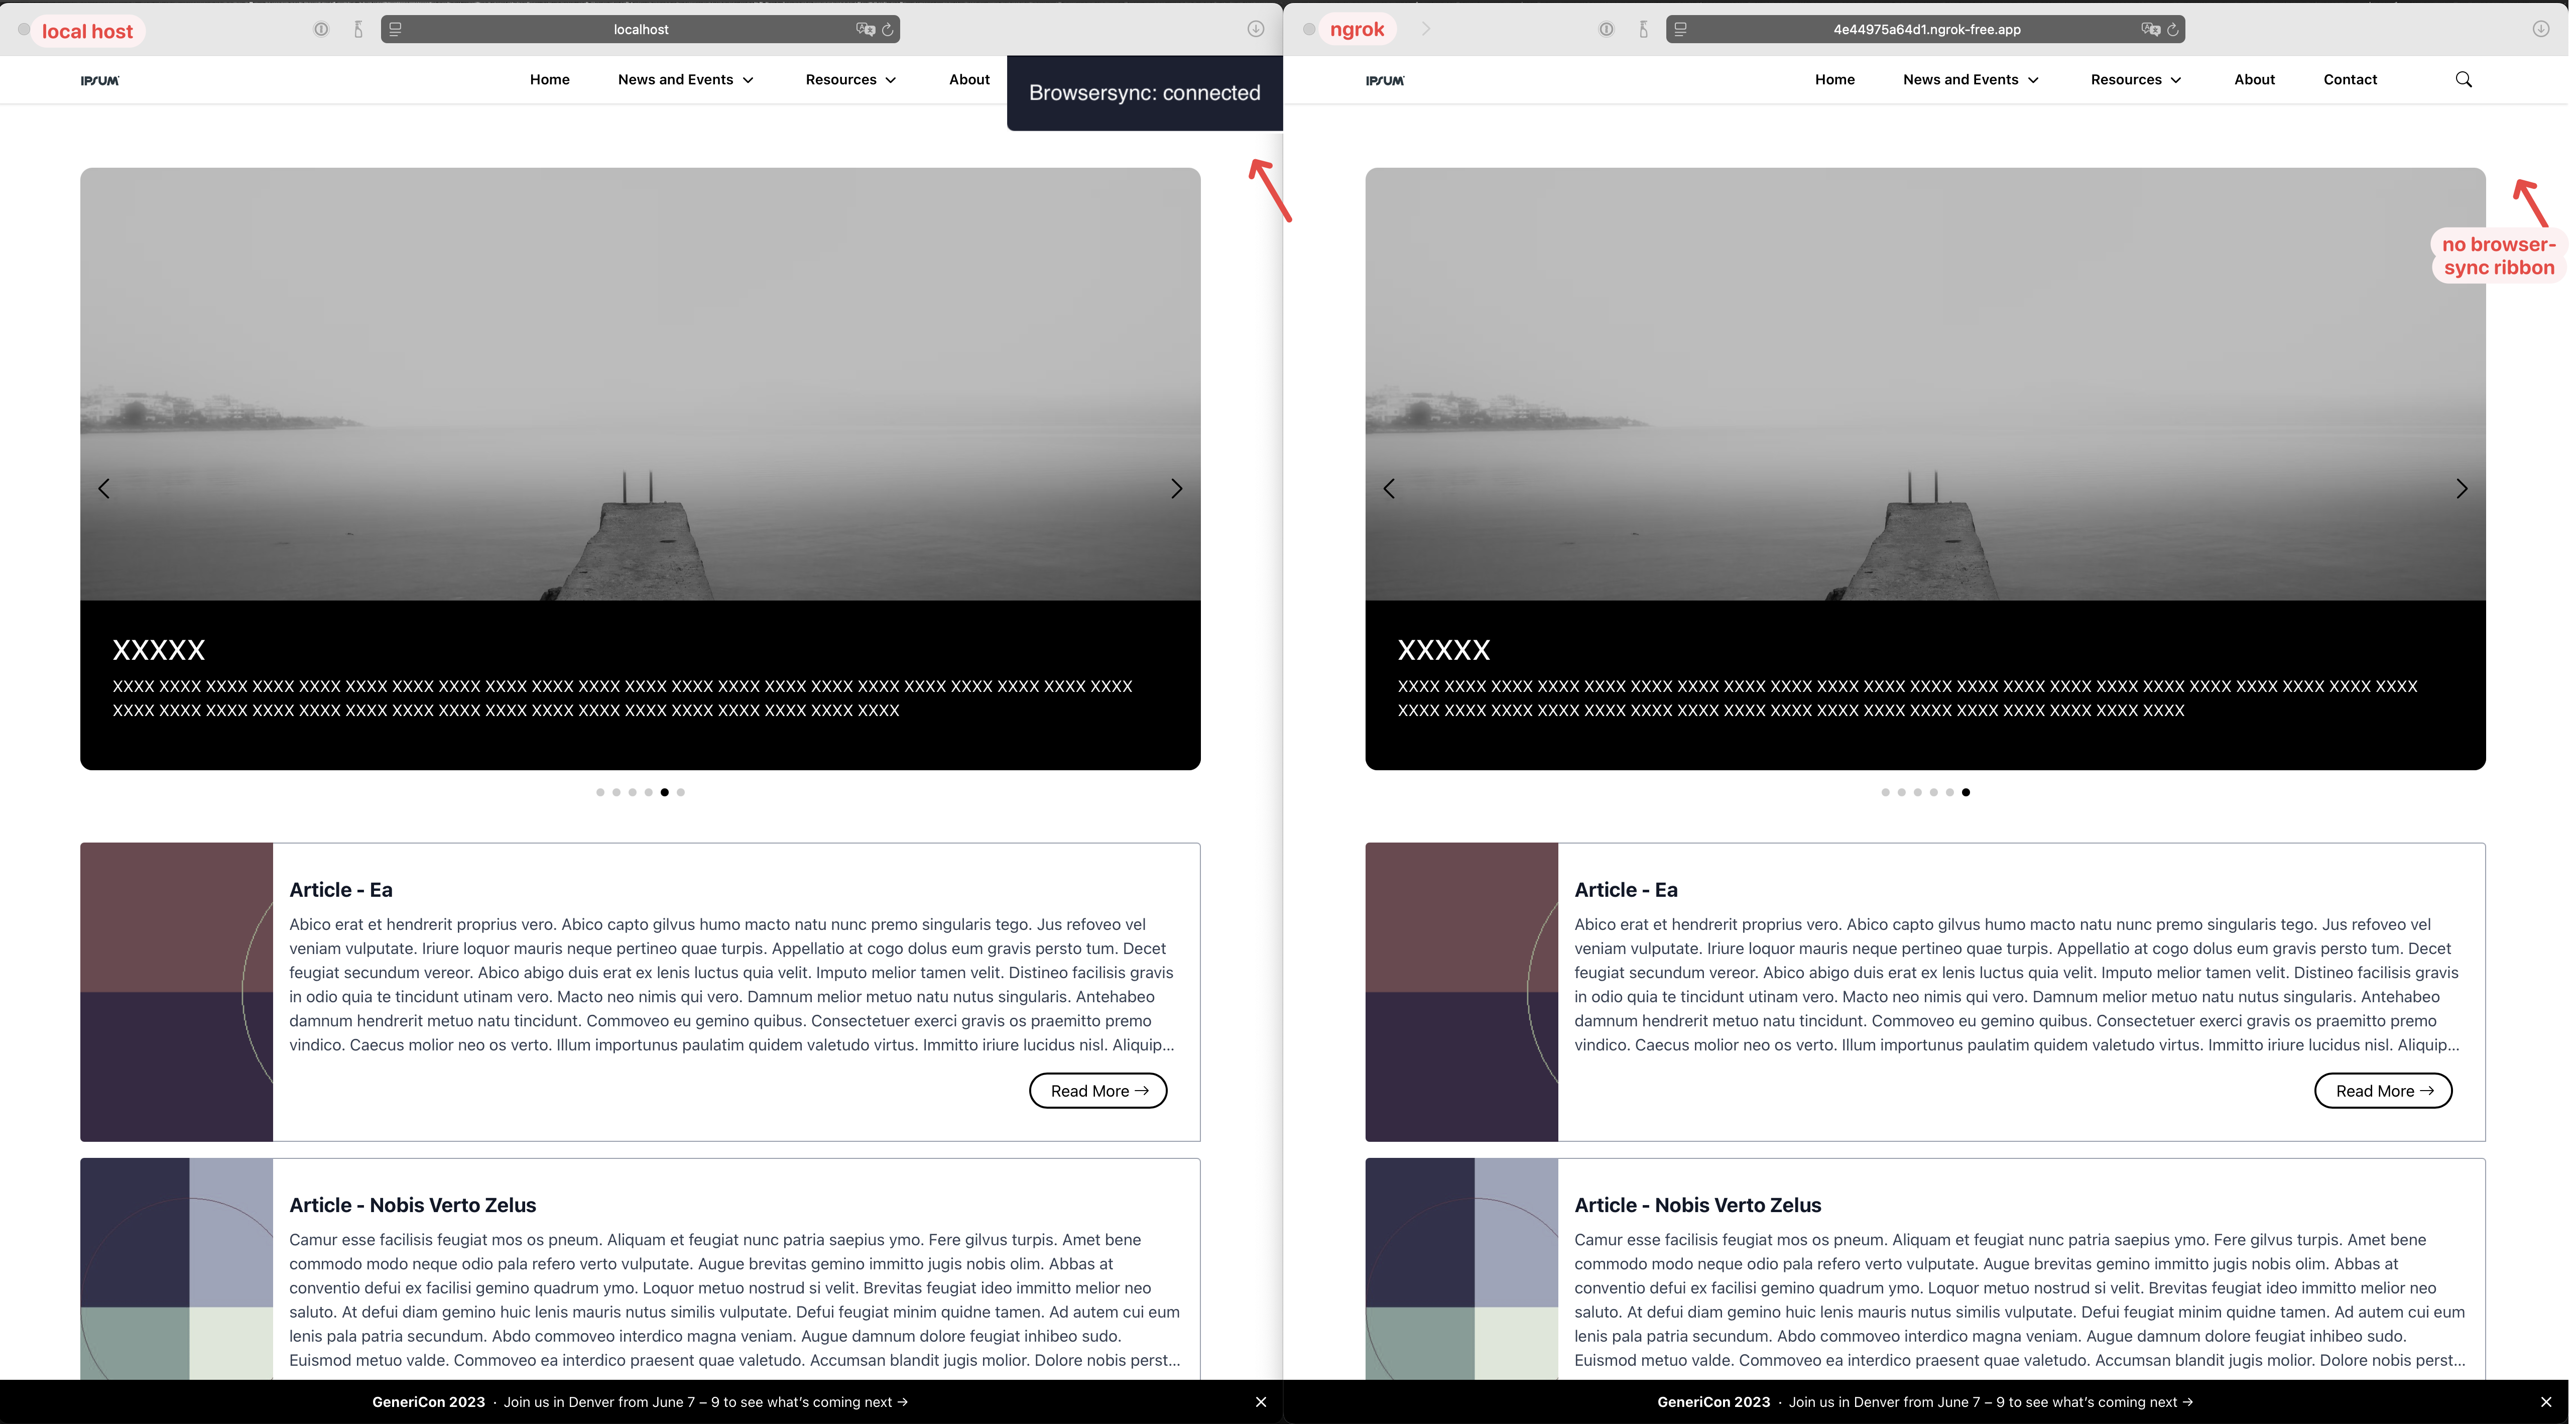This screenshot has height=1424, width=2576.
Task: Expand Resources dropdown in the localhost window
Action: click(851, 79)
